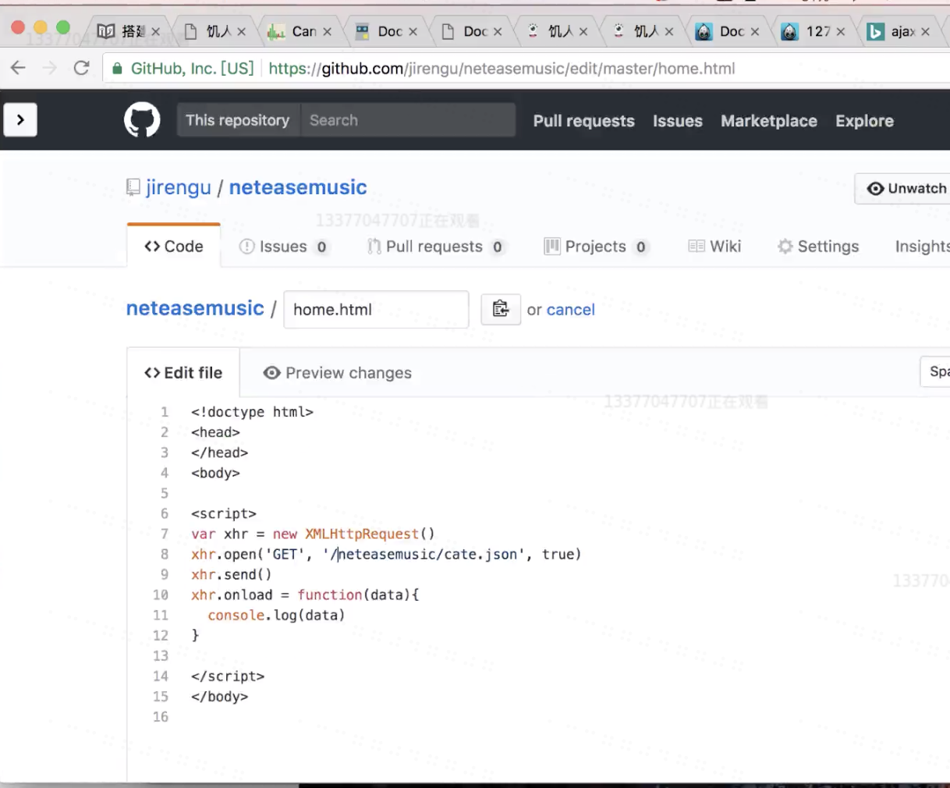Click the home.html filename input field
Screen dimensions: 950x788
[x=376, y=309]
